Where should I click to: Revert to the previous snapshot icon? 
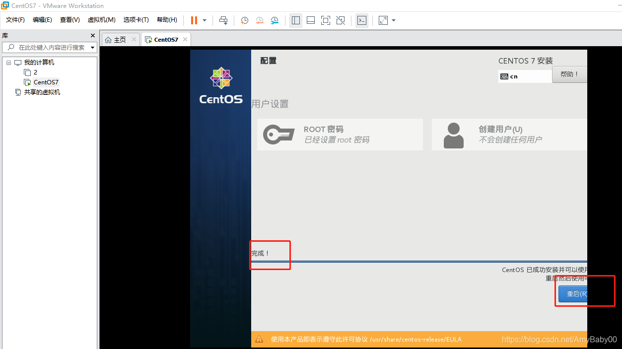(260, 20)
